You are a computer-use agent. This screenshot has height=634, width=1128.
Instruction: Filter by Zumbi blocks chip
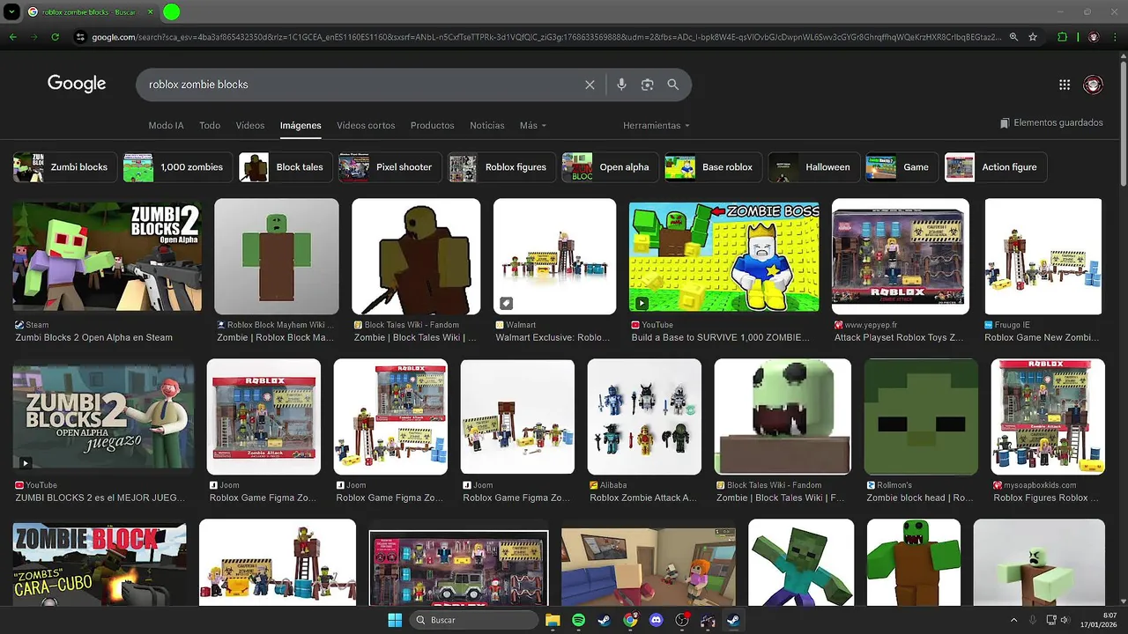[x=65, y=166]
